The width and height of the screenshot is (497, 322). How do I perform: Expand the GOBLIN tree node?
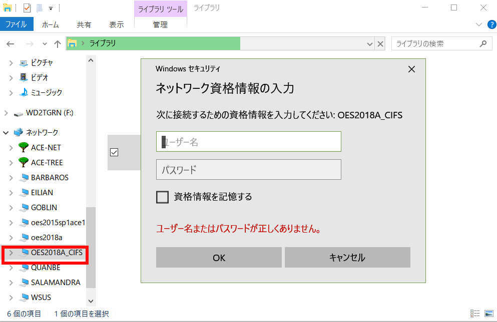point(11,208)
